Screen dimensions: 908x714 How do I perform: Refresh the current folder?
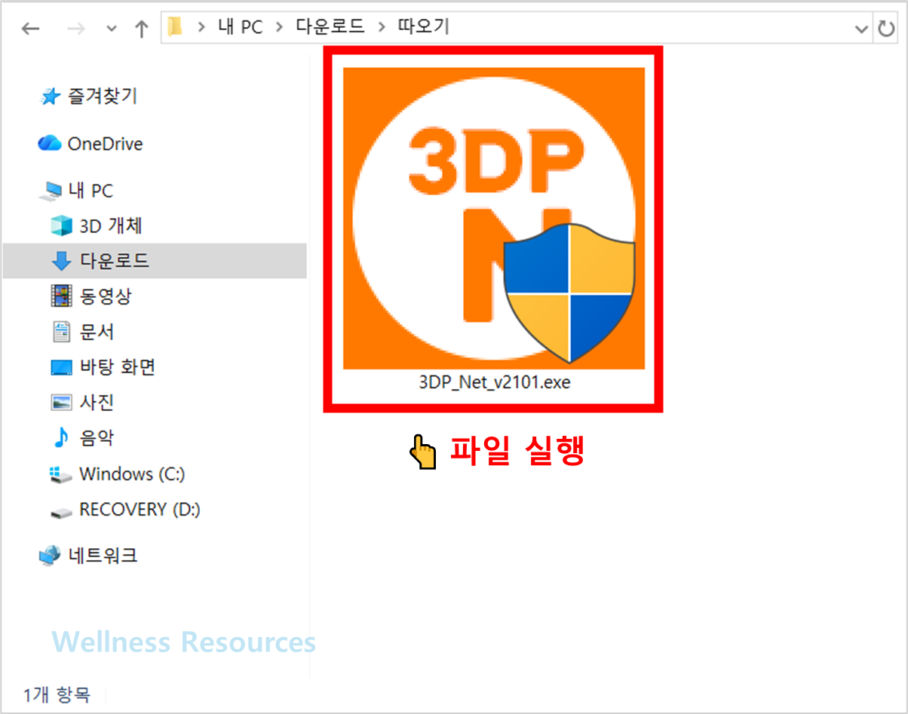coord(885,29)
